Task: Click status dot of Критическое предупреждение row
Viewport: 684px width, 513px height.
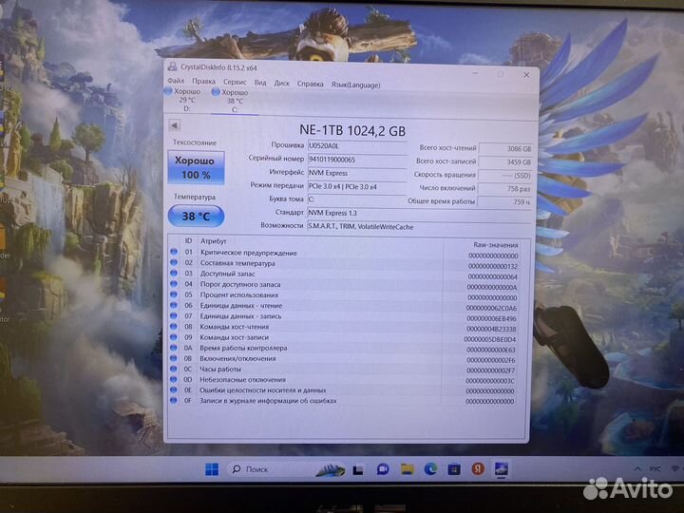Action: pyautogui.click(x=174, y=252)
